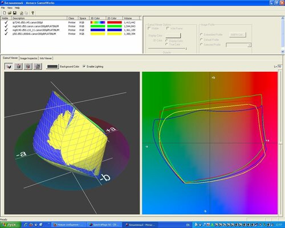The image size is (285, 228).
Task: Open help via the question mark icon
Action: pyautogui.click(x=32, y=13)
